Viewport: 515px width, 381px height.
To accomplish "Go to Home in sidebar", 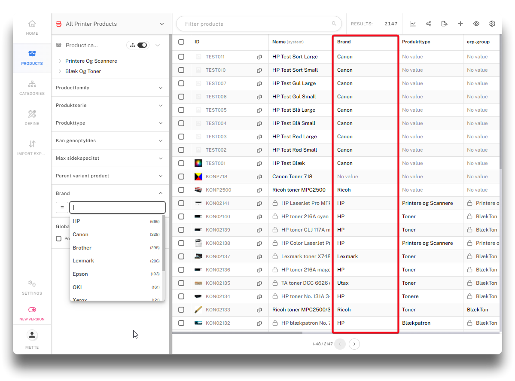I will [x=32, y=27].
